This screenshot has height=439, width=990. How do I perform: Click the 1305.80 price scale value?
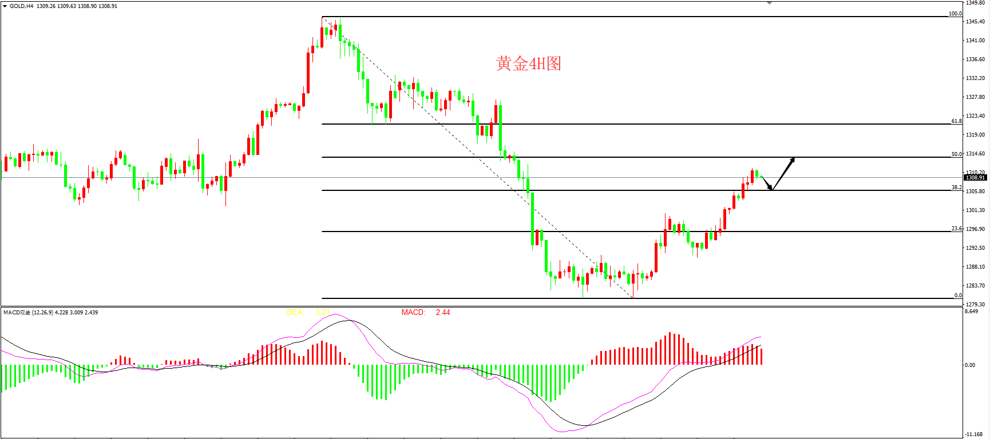click(976, 191)
